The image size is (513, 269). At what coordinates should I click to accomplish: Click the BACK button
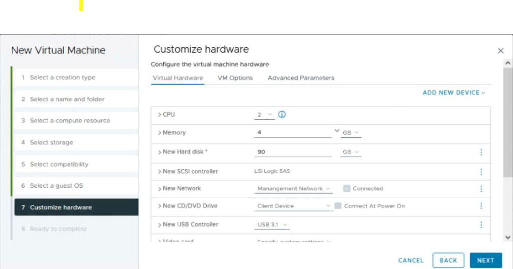[448, 260]
